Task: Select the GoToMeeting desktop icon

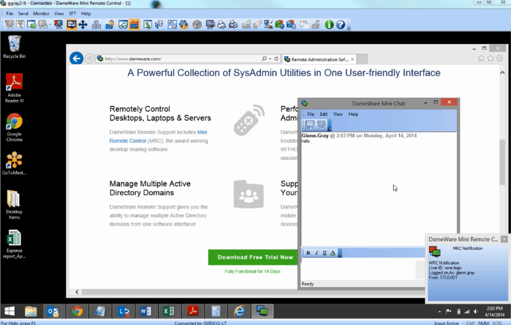Action: (x=15, y=163)
